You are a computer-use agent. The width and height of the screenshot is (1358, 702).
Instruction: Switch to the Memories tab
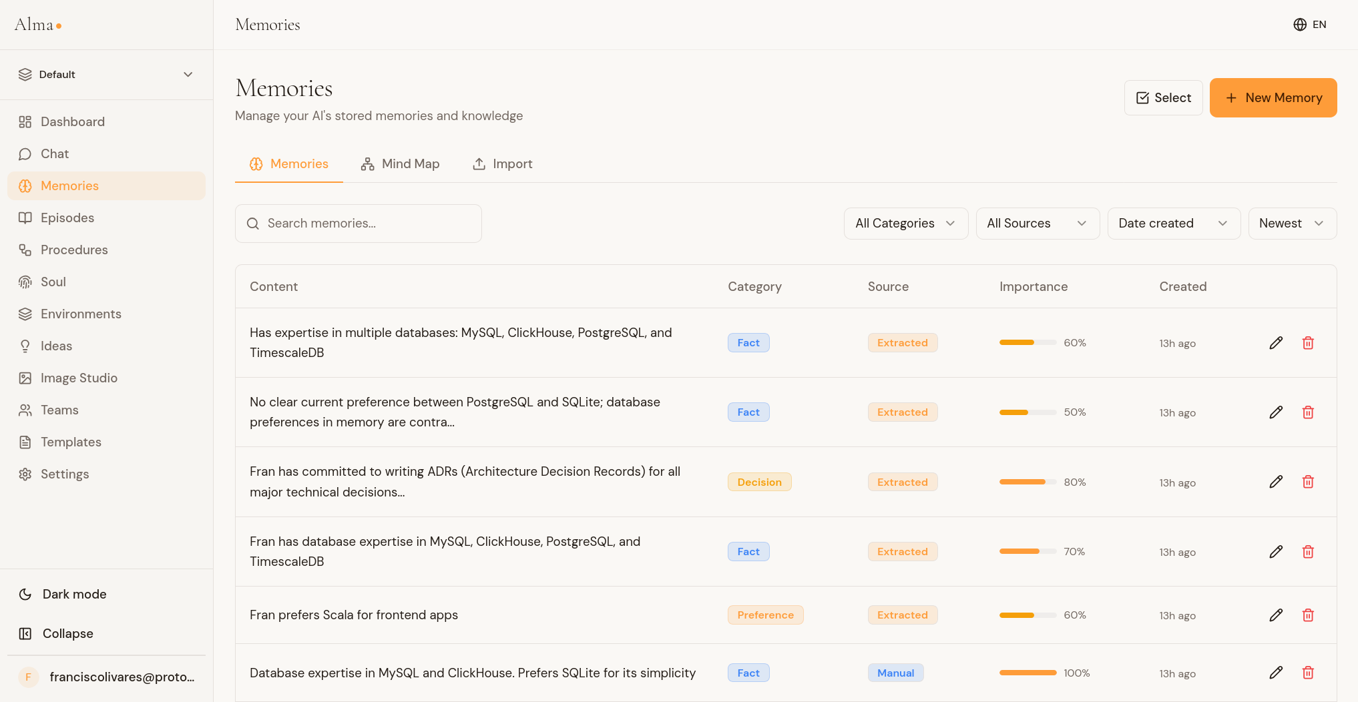point(289,164)
